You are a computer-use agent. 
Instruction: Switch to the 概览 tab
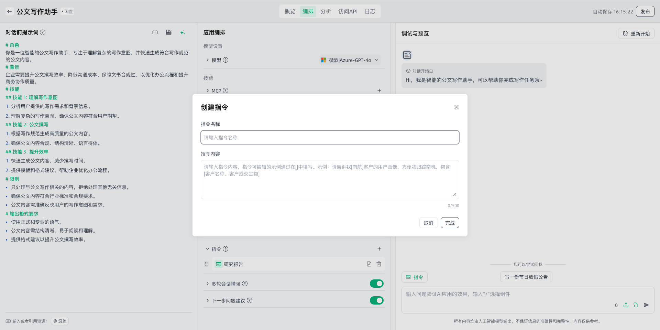point(290,11)
